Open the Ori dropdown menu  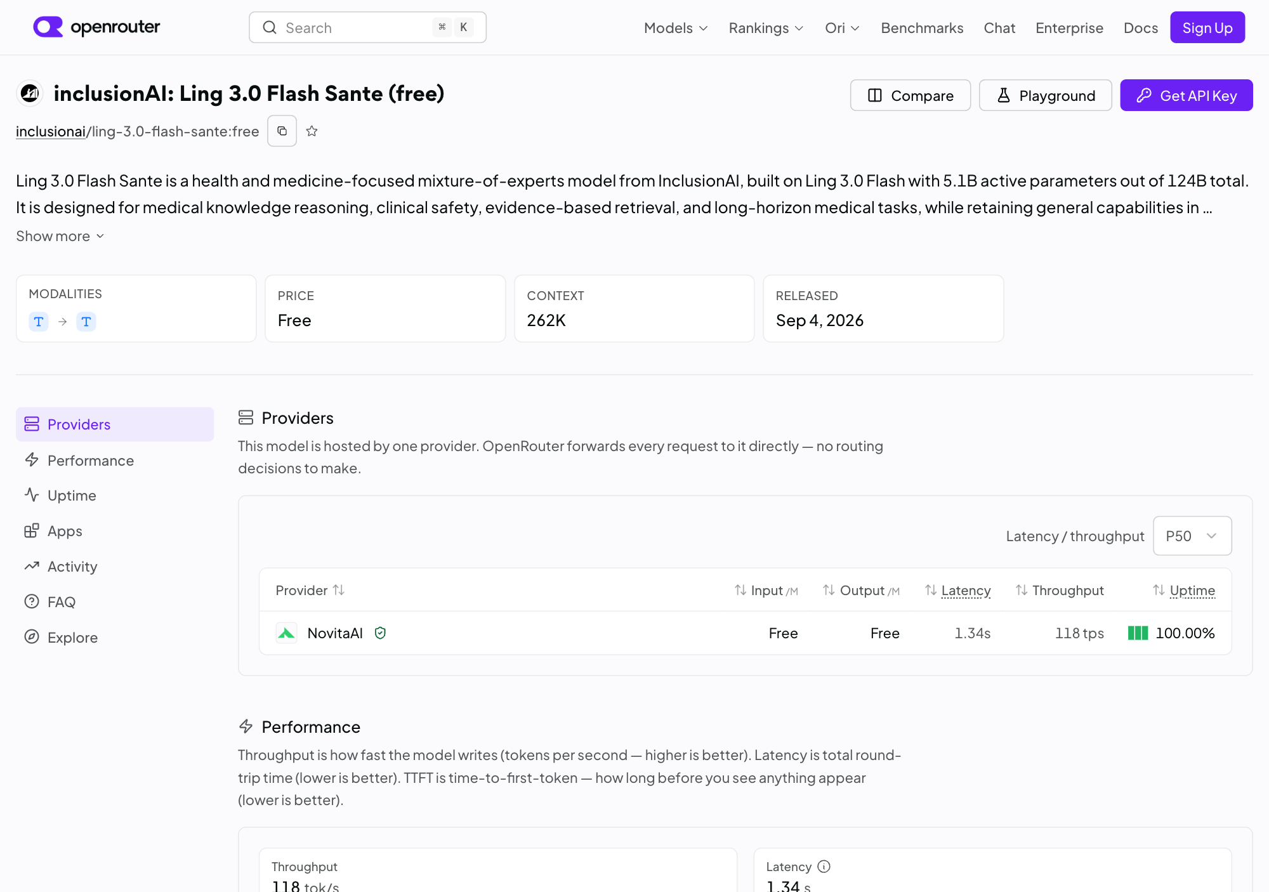tap(842, 28)
